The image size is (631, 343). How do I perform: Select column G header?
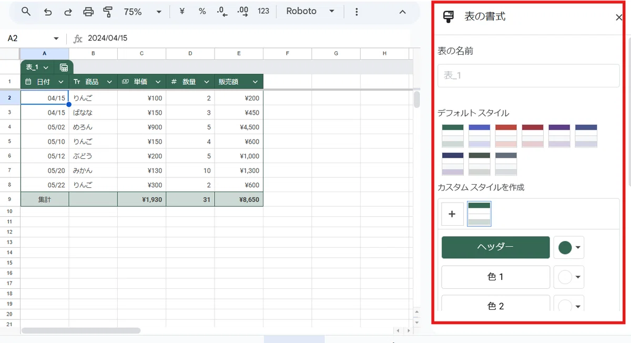336,54
